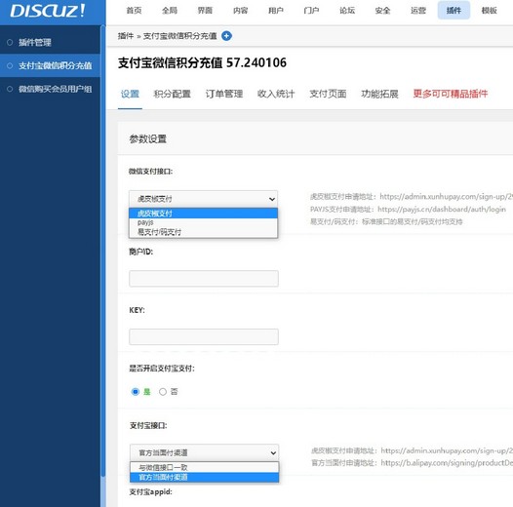Open 全局 in top navigation

click(x=170, y=11)
